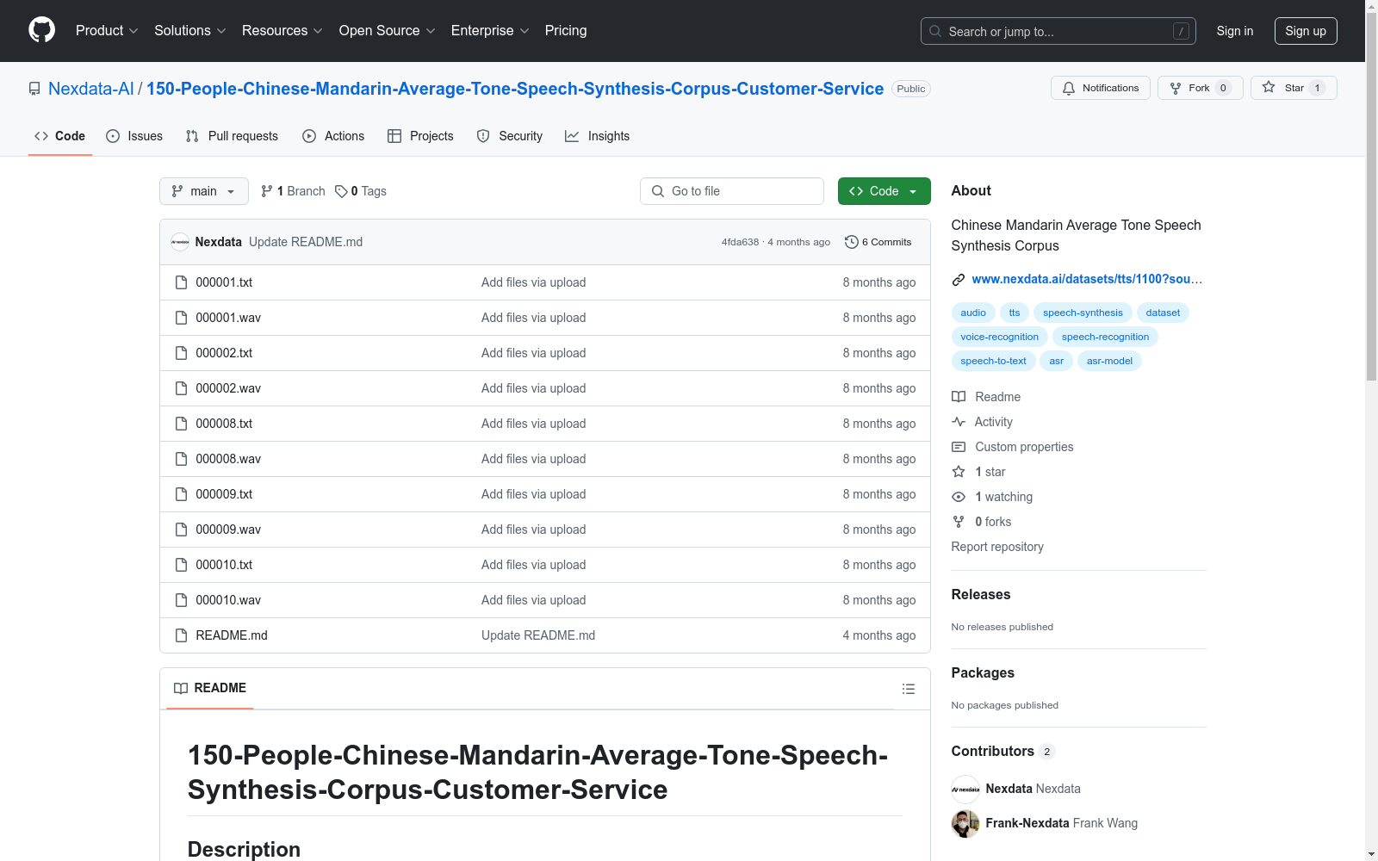Click the link icon beside the website URL
The height and width of the screenshot is (861, 1378).
click(x=959, y=279)
